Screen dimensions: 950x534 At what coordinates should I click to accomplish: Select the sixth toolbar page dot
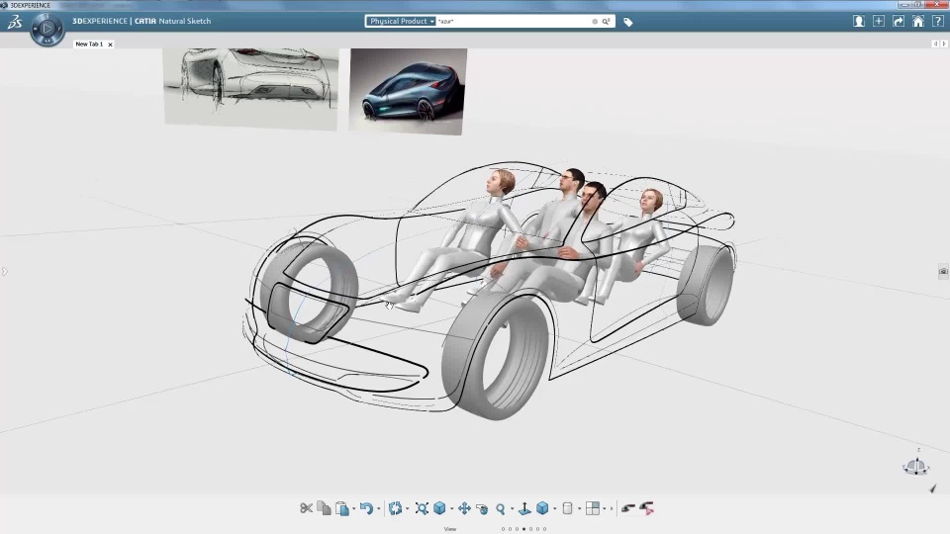click(538, 529)
